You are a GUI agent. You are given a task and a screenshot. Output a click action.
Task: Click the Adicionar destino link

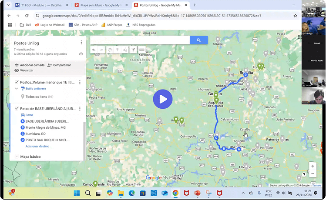[37, 146]
